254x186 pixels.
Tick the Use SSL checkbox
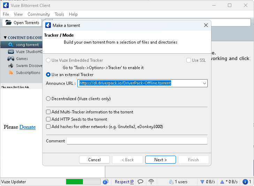tap(188, 60)
